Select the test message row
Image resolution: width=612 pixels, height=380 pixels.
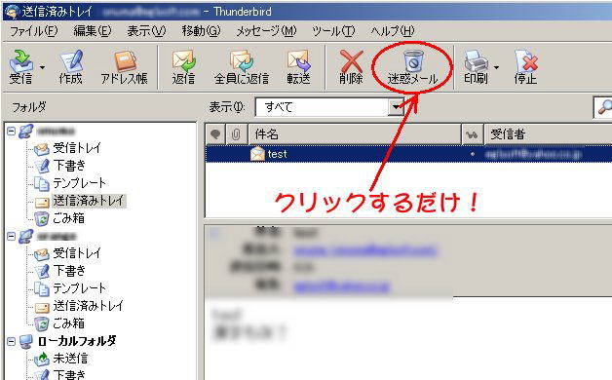tap(408, 154)
